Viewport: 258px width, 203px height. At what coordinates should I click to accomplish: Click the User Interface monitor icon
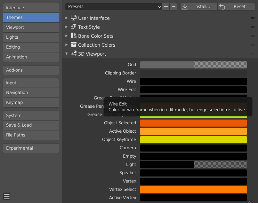click(74, 18)
